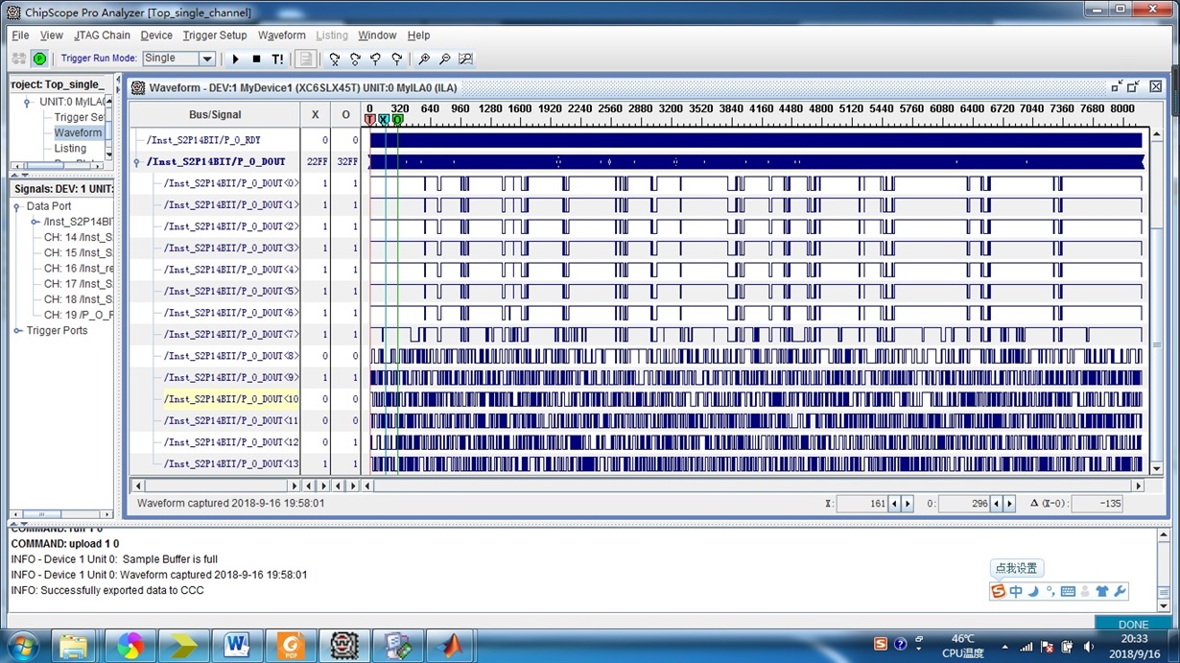Viewport: 1180px width, 663px height.
Task: Click the Waveform window title icon
Action: 138,87
